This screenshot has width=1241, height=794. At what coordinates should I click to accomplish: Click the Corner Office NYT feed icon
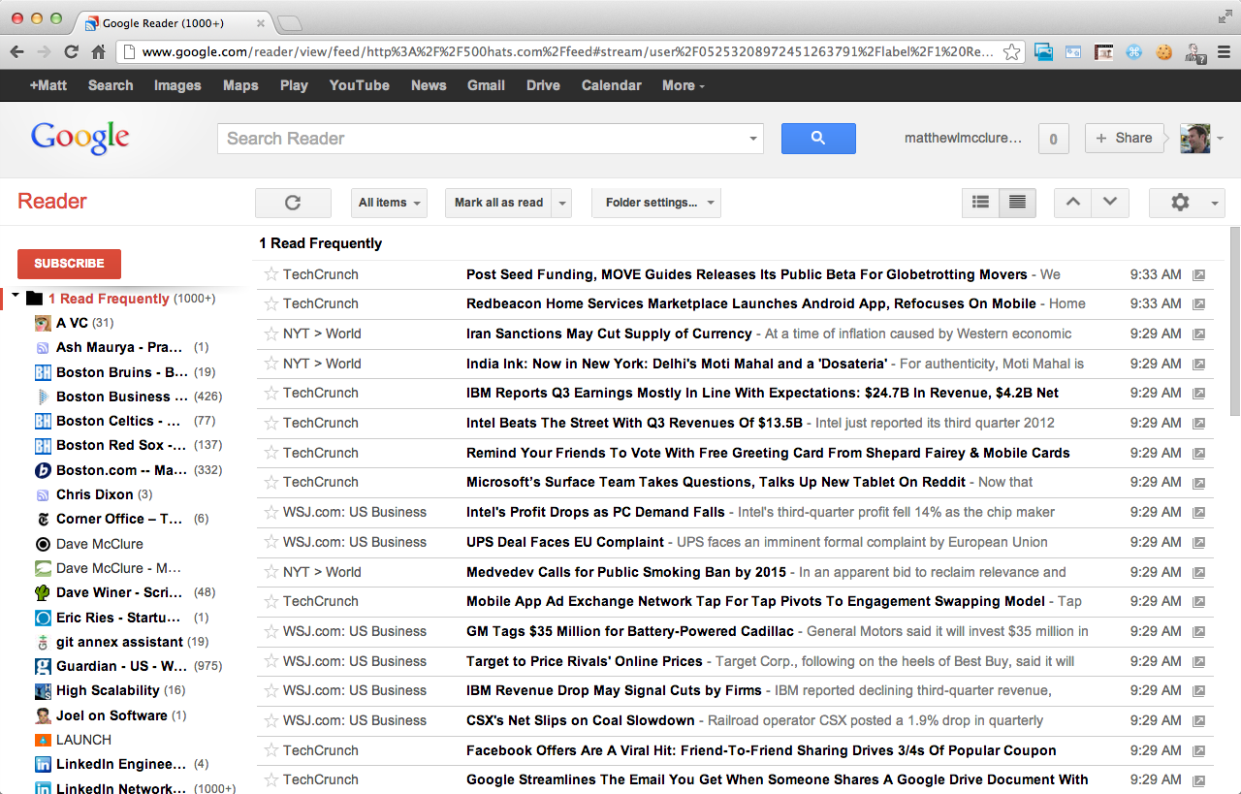click(x=43, y=519)
